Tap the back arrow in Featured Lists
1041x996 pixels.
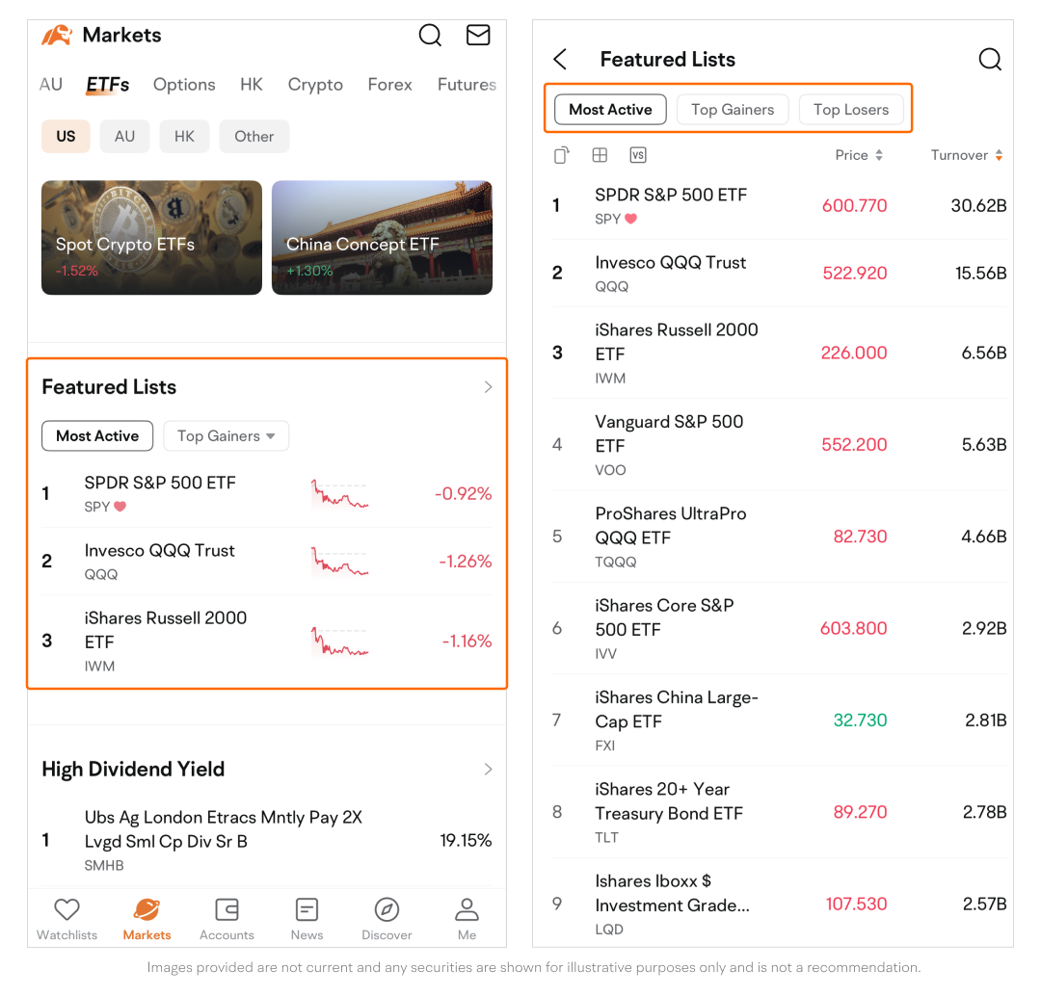pos(561,60)
